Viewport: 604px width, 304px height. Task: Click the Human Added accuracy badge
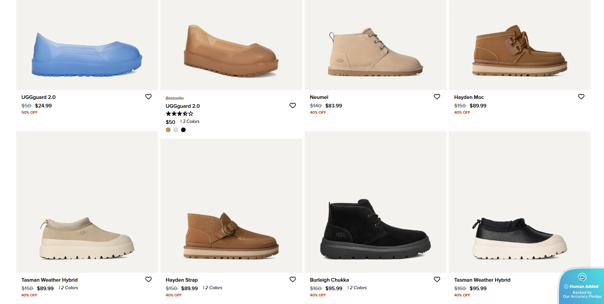point(581,286)
